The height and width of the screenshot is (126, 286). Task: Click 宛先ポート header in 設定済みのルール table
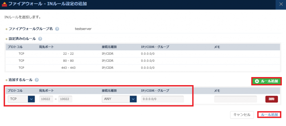(x=46, y=47)
